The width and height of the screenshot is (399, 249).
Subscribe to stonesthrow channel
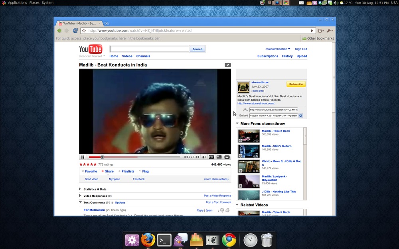tap(296, 84)
